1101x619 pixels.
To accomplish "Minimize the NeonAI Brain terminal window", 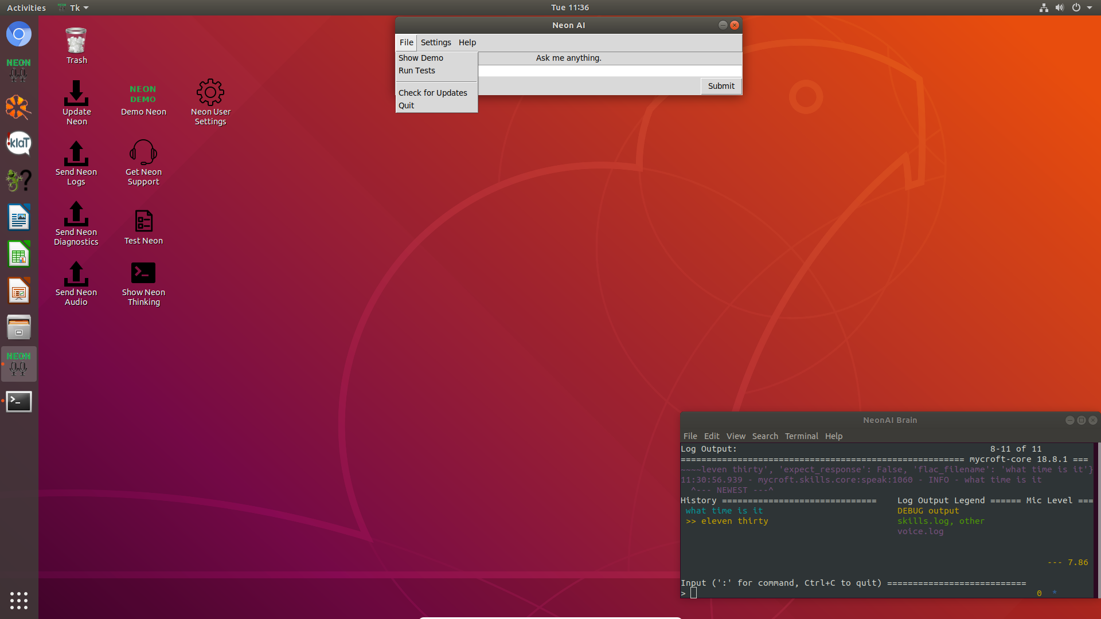I will pos(1069,420).
